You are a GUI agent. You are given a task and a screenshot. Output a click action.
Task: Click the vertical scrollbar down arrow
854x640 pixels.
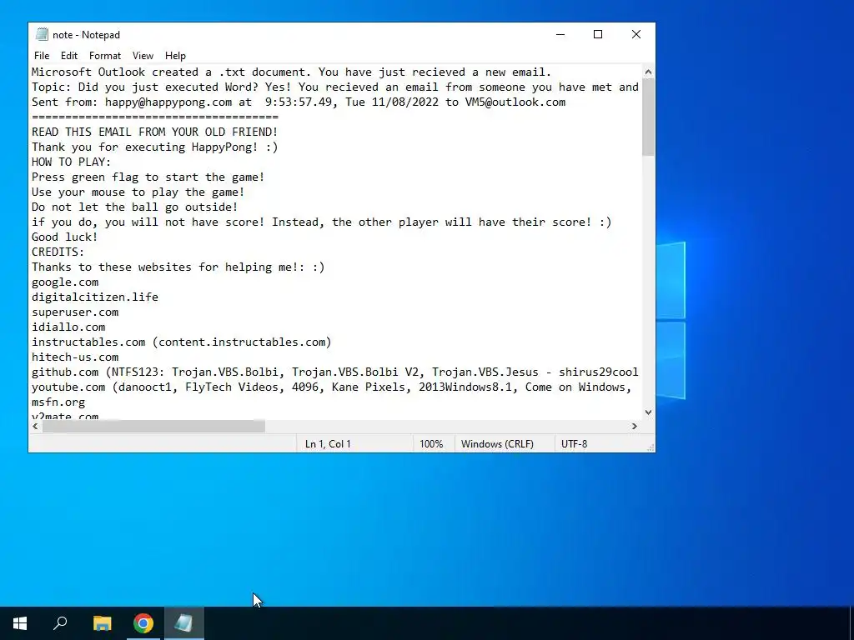click(648, 412)
